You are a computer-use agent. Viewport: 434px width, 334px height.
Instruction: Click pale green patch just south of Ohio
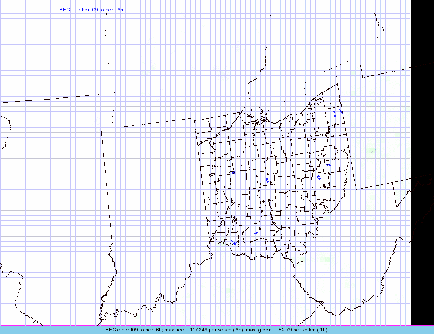[x=326, y=258]
